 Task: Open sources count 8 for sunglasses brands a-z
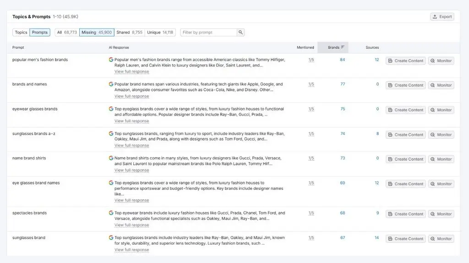click(377, 134)
